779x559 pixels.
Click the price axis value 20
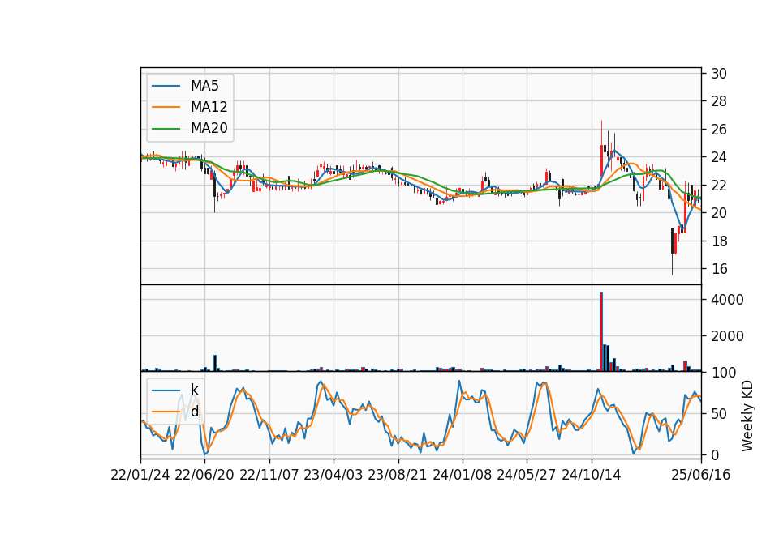point(718,213)
